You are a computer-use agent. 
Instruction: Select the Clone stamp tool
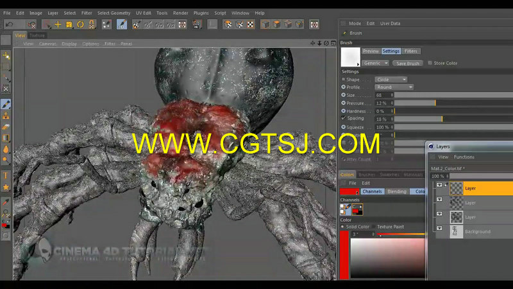tap(6, 116)
